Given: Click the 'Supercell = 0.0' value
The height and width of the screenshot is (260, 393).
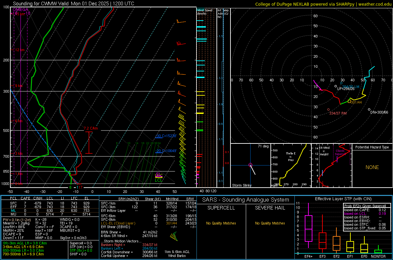Looking at the screenshot, I should pyautogui.click(x=81, y=243).
